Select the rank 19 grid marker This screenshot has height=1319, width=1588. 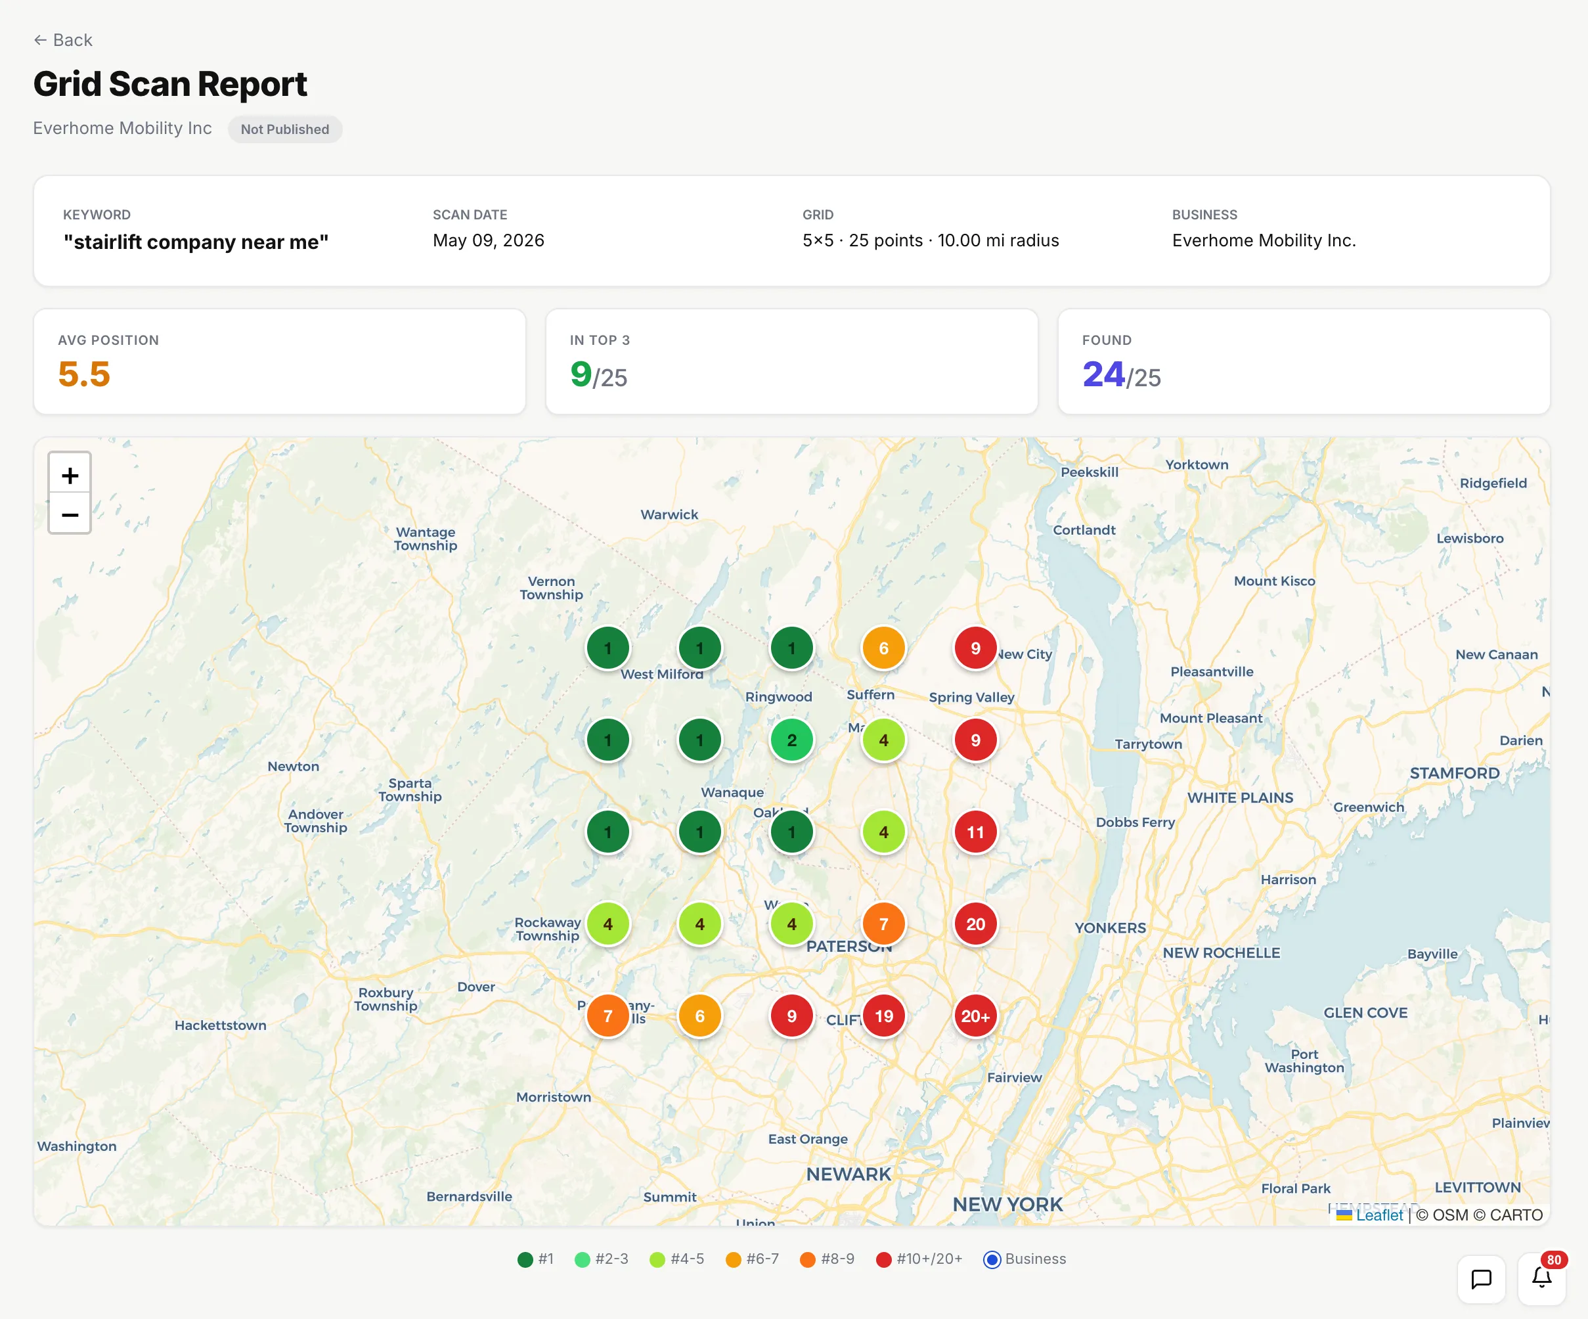[x=883, y=1016]
